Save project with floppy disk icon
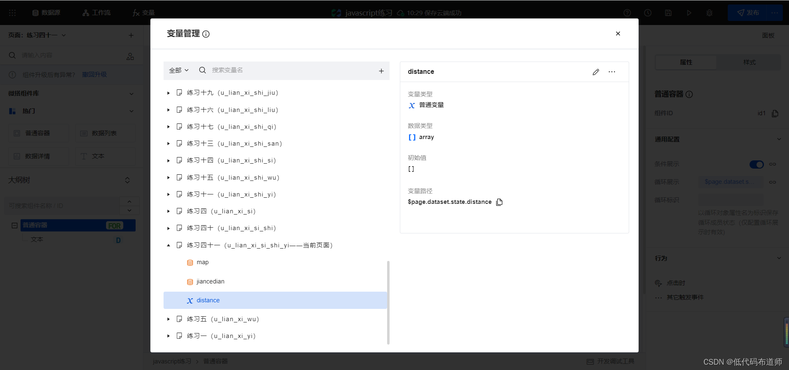This screenshot has height=370, width=789. [x=668, y=13]
